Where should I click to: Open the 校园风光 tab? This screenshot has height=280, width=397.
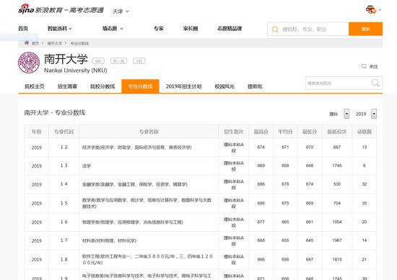(x=224, y=86)
